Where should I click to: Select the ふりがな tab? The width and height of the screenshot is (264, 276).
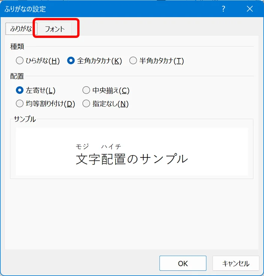(21, 29)
